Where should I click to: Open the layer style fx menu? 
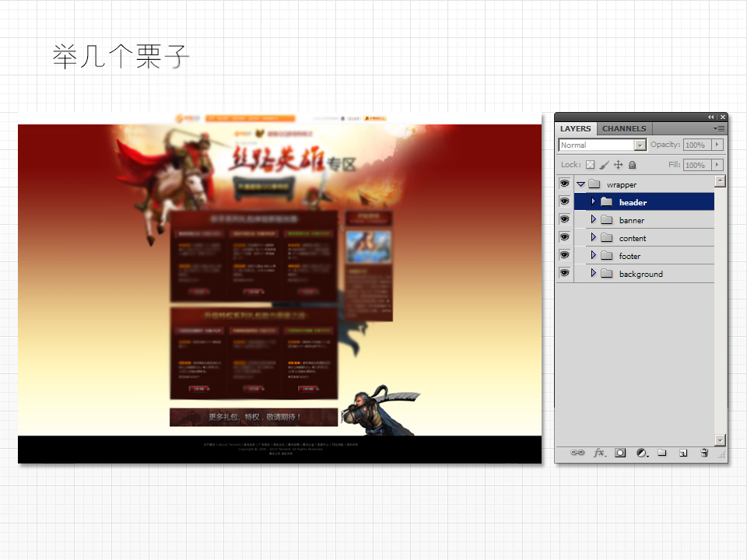(600, 453)
